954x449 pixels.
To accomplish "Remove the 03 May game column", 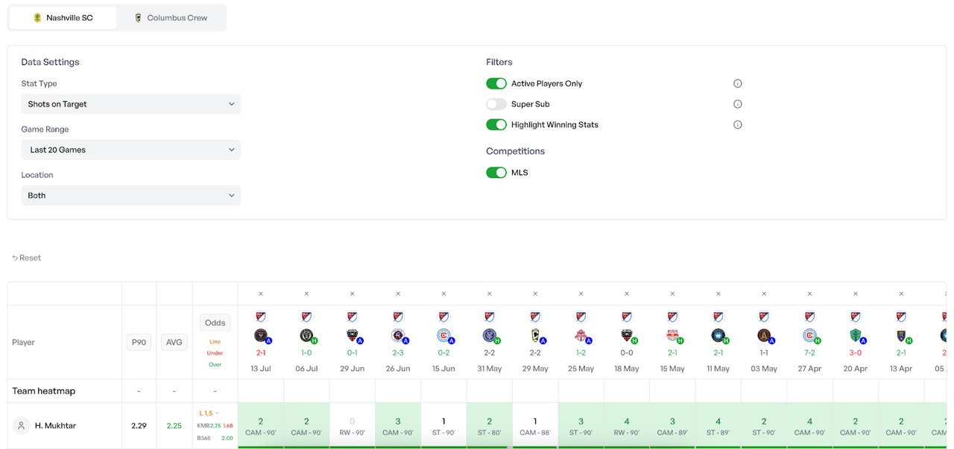I will coord(764,293).
